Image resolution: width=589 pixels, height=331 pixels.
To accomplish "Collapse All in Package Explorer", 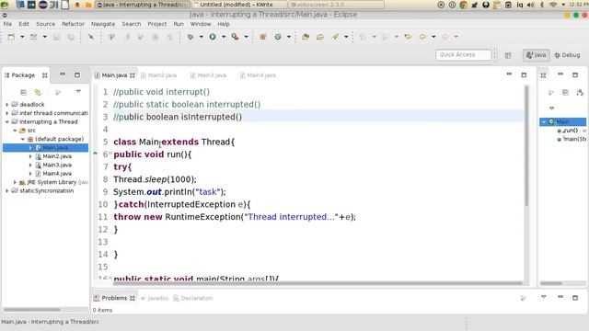I will tap(23, 92).
